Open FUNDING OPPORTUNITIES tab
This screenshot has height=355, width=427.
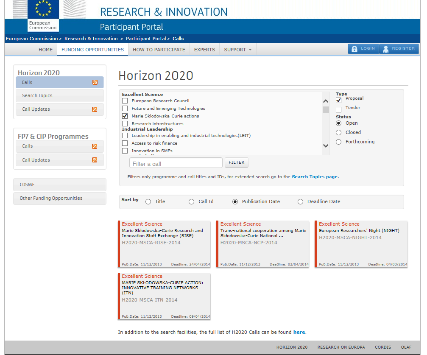(92, 50)
